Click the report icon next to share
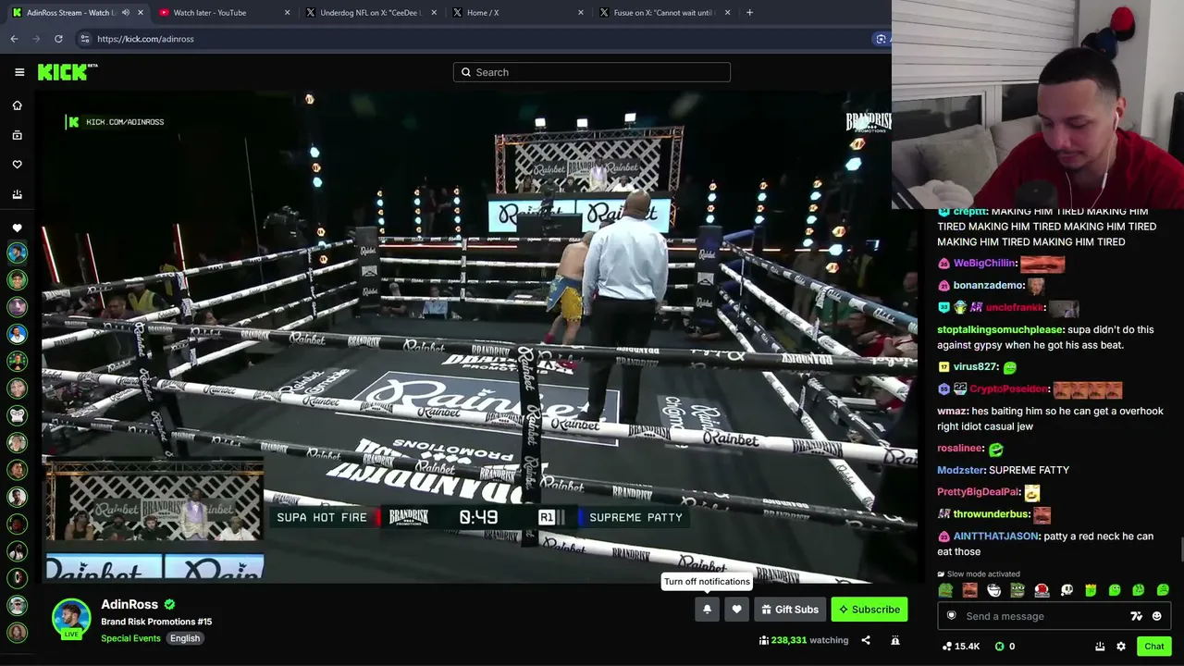This screenshot has height=666, width=1184. (x=895, y=640)
